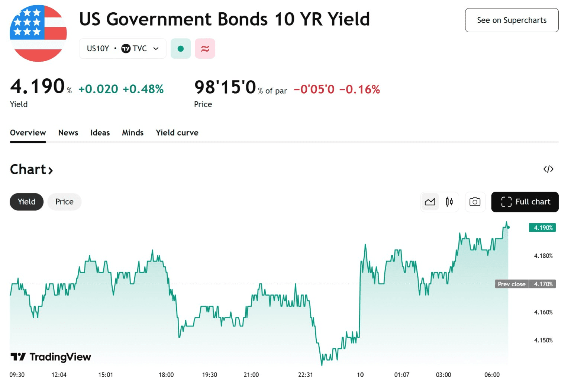Open the embed code icon
571x384 pixels.
(x=548, y=169)
